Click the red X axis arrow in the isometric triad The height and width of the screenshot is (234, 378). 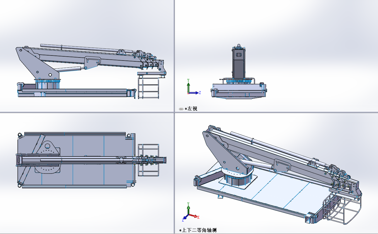coord(195,216)
